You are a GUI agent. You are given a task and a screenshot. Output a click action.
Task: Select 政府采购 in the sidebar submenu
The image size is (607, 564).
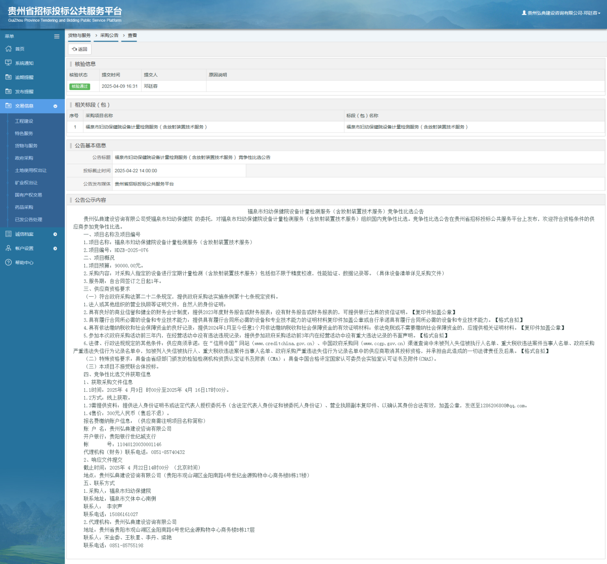coord(24,158)
